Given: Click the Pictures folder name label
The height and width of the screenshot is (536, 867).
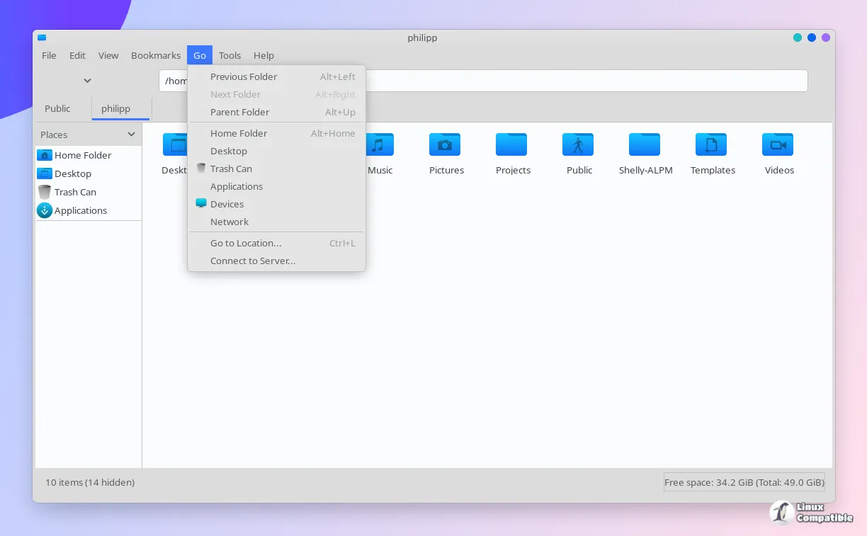Looking at the screenshot, I should point(446,170).
